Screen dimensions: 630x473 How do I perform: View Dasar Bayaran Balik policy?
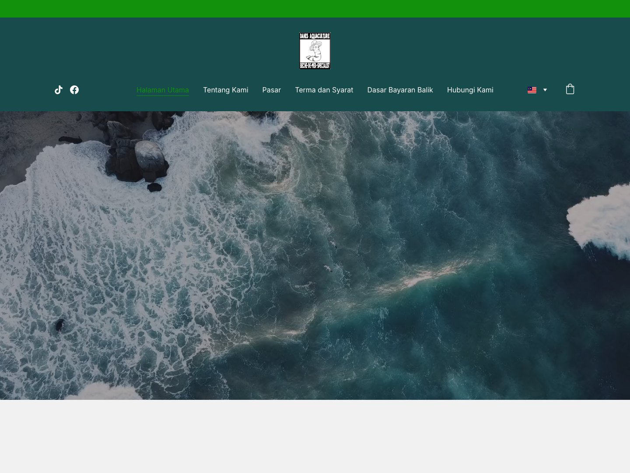(x=400, y=90)
